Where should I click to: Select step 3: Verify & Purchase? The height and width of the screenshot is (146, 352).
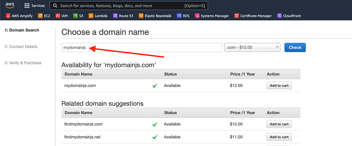click(23, 63)
